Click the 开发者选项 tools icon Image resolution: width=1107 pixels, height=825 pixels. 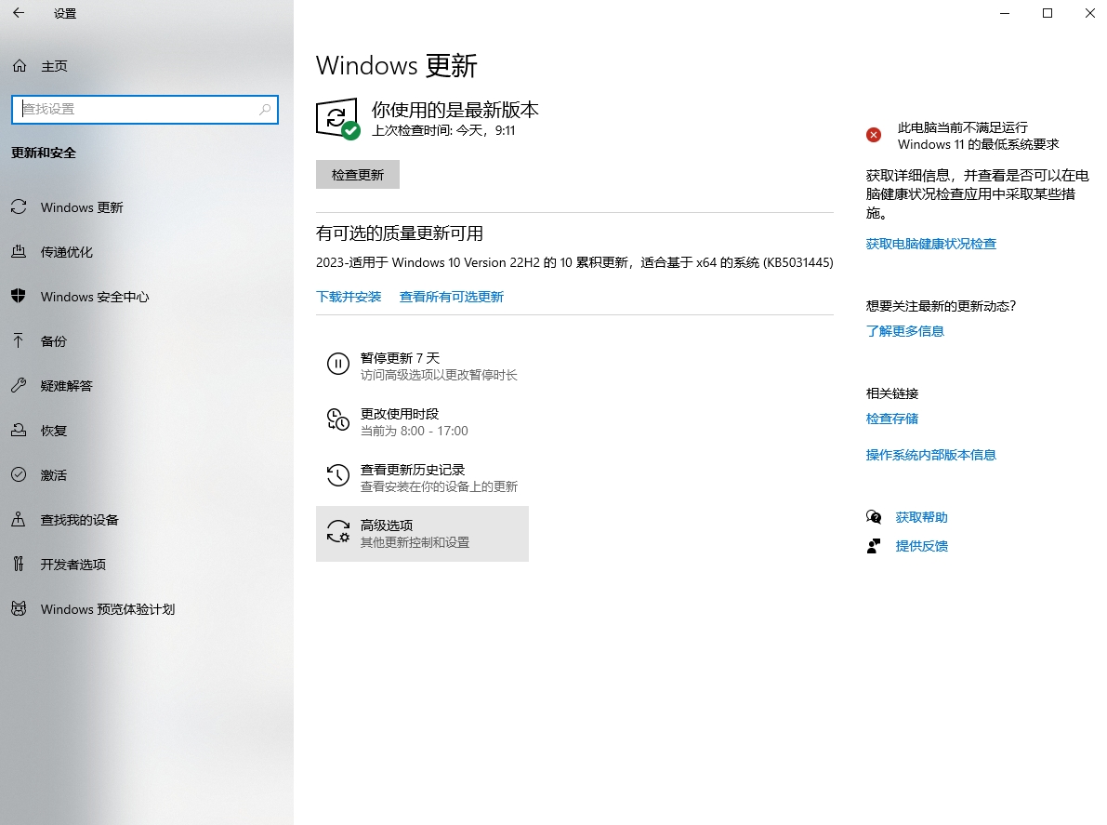(x=20, y=564)
